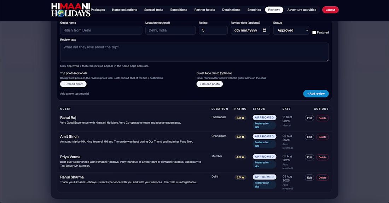This screenshot has width=389, height=203.
Task: Click the DATE column header
Action: (286, 109)
